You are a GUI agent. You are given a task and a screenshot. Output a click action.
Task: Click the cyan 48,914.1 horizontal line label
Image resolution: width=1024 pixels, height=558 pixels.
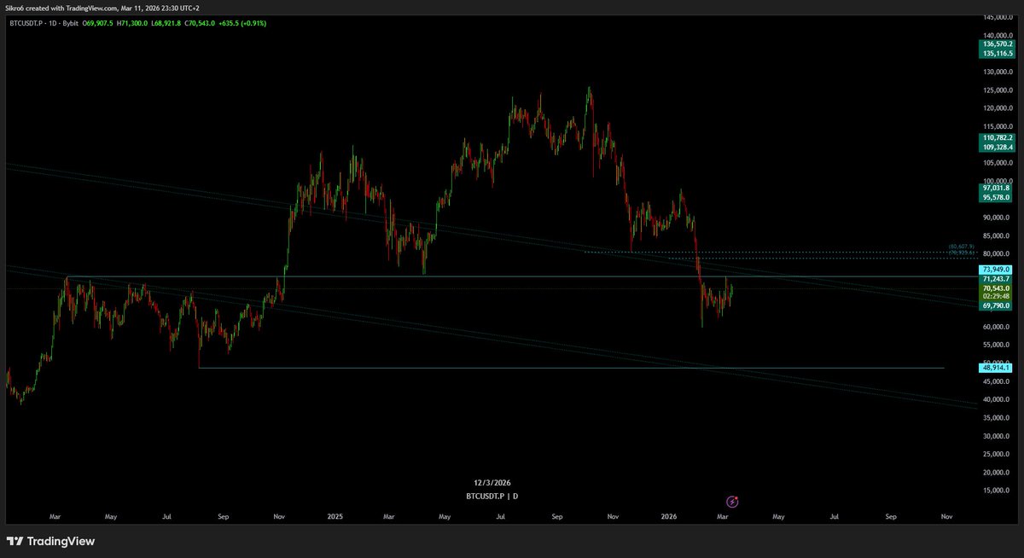pyautogui.click(x=997, y=367)
